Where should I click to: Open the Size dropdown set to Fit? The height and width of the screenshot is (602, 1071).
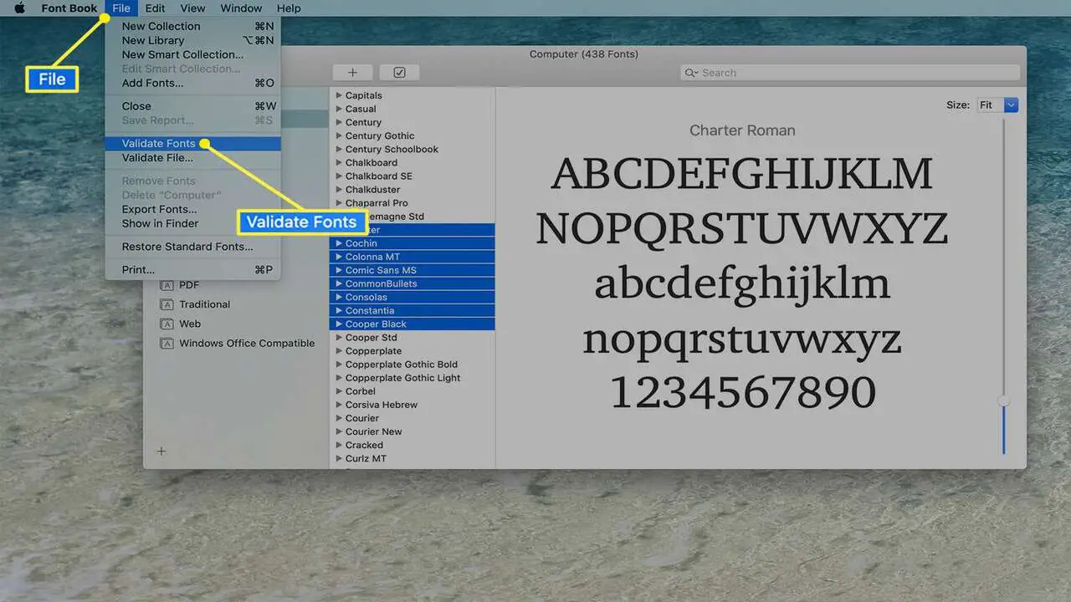pyautogui.click(x=998, y=105)
